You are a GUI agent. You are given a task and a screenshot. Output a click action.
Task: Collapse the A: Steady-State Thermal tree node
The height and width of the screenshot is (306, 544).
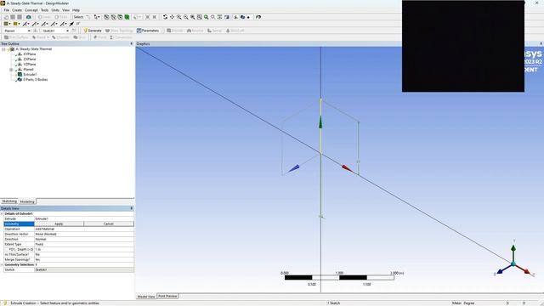pos(3,49)
